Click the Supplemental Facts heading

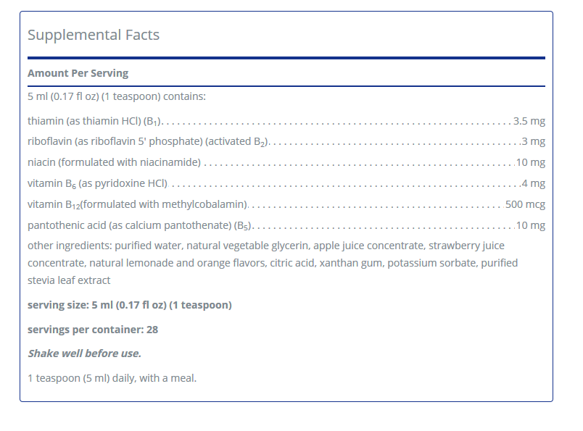tap(94, 35)
